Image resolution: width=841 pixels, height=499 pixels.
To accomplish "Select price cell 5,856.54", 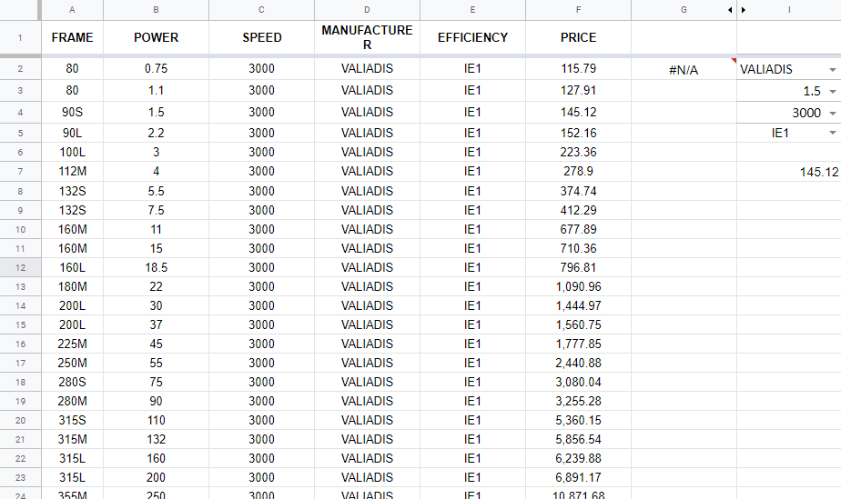I will tap(578, 440).
